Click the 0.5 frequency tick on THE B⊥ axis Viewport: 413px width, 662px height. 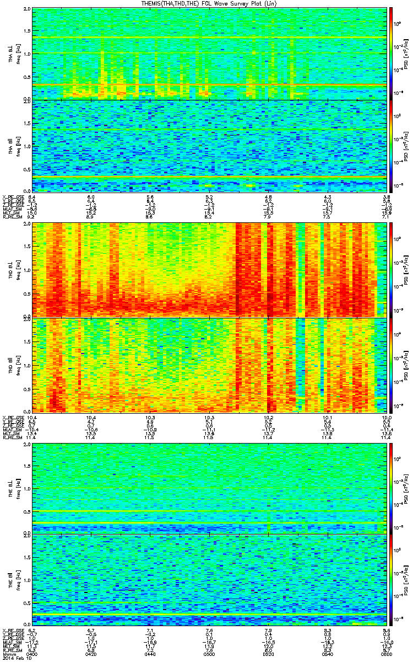[26, 511]
